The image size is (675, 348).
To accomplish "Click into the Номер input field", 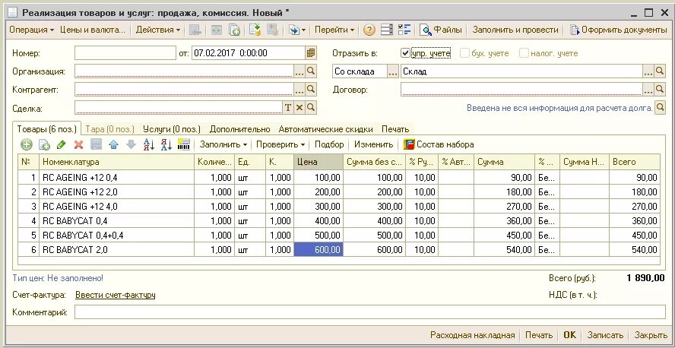I will click(125, 53).
